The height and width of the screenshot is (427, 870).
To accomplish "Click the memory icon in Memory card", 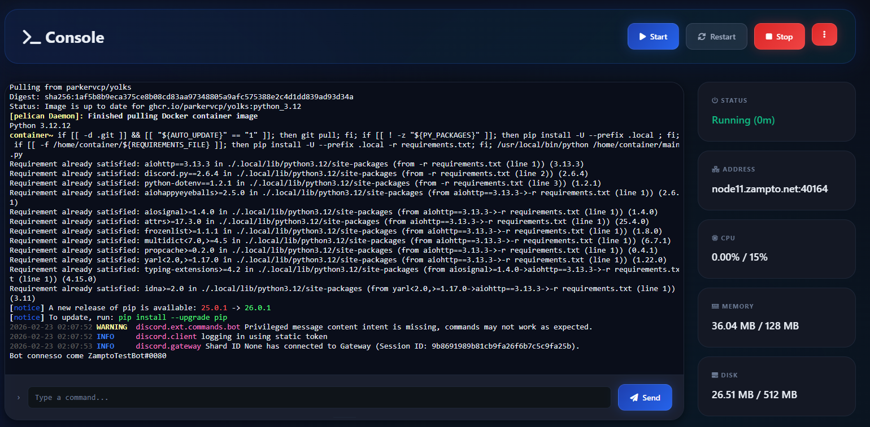I will [715, 306].
